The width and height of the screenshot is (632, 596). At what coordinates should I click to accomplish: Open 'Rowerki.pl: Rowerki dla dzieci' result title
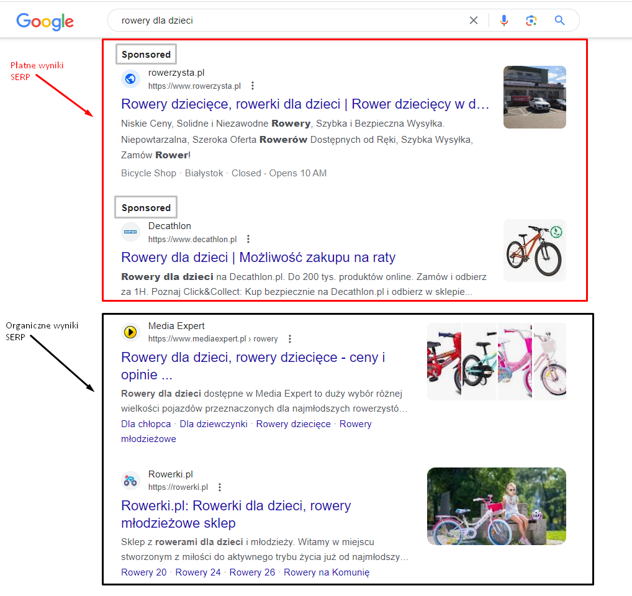pyautogui.click(x=236, y=514)
